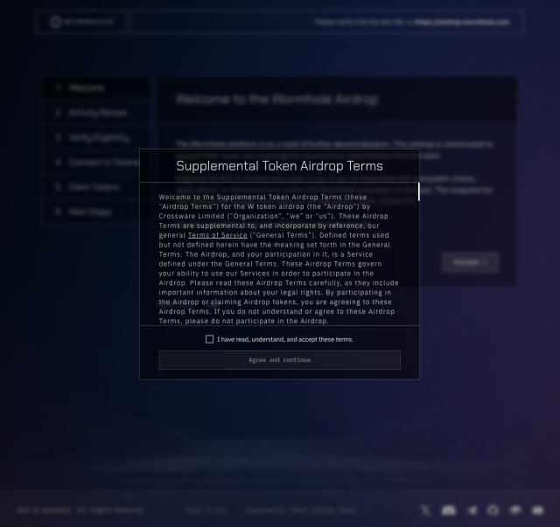Open the Discord icon in the footer
The width and height of the screenshot is (560, 527).
tap(449, 510)
